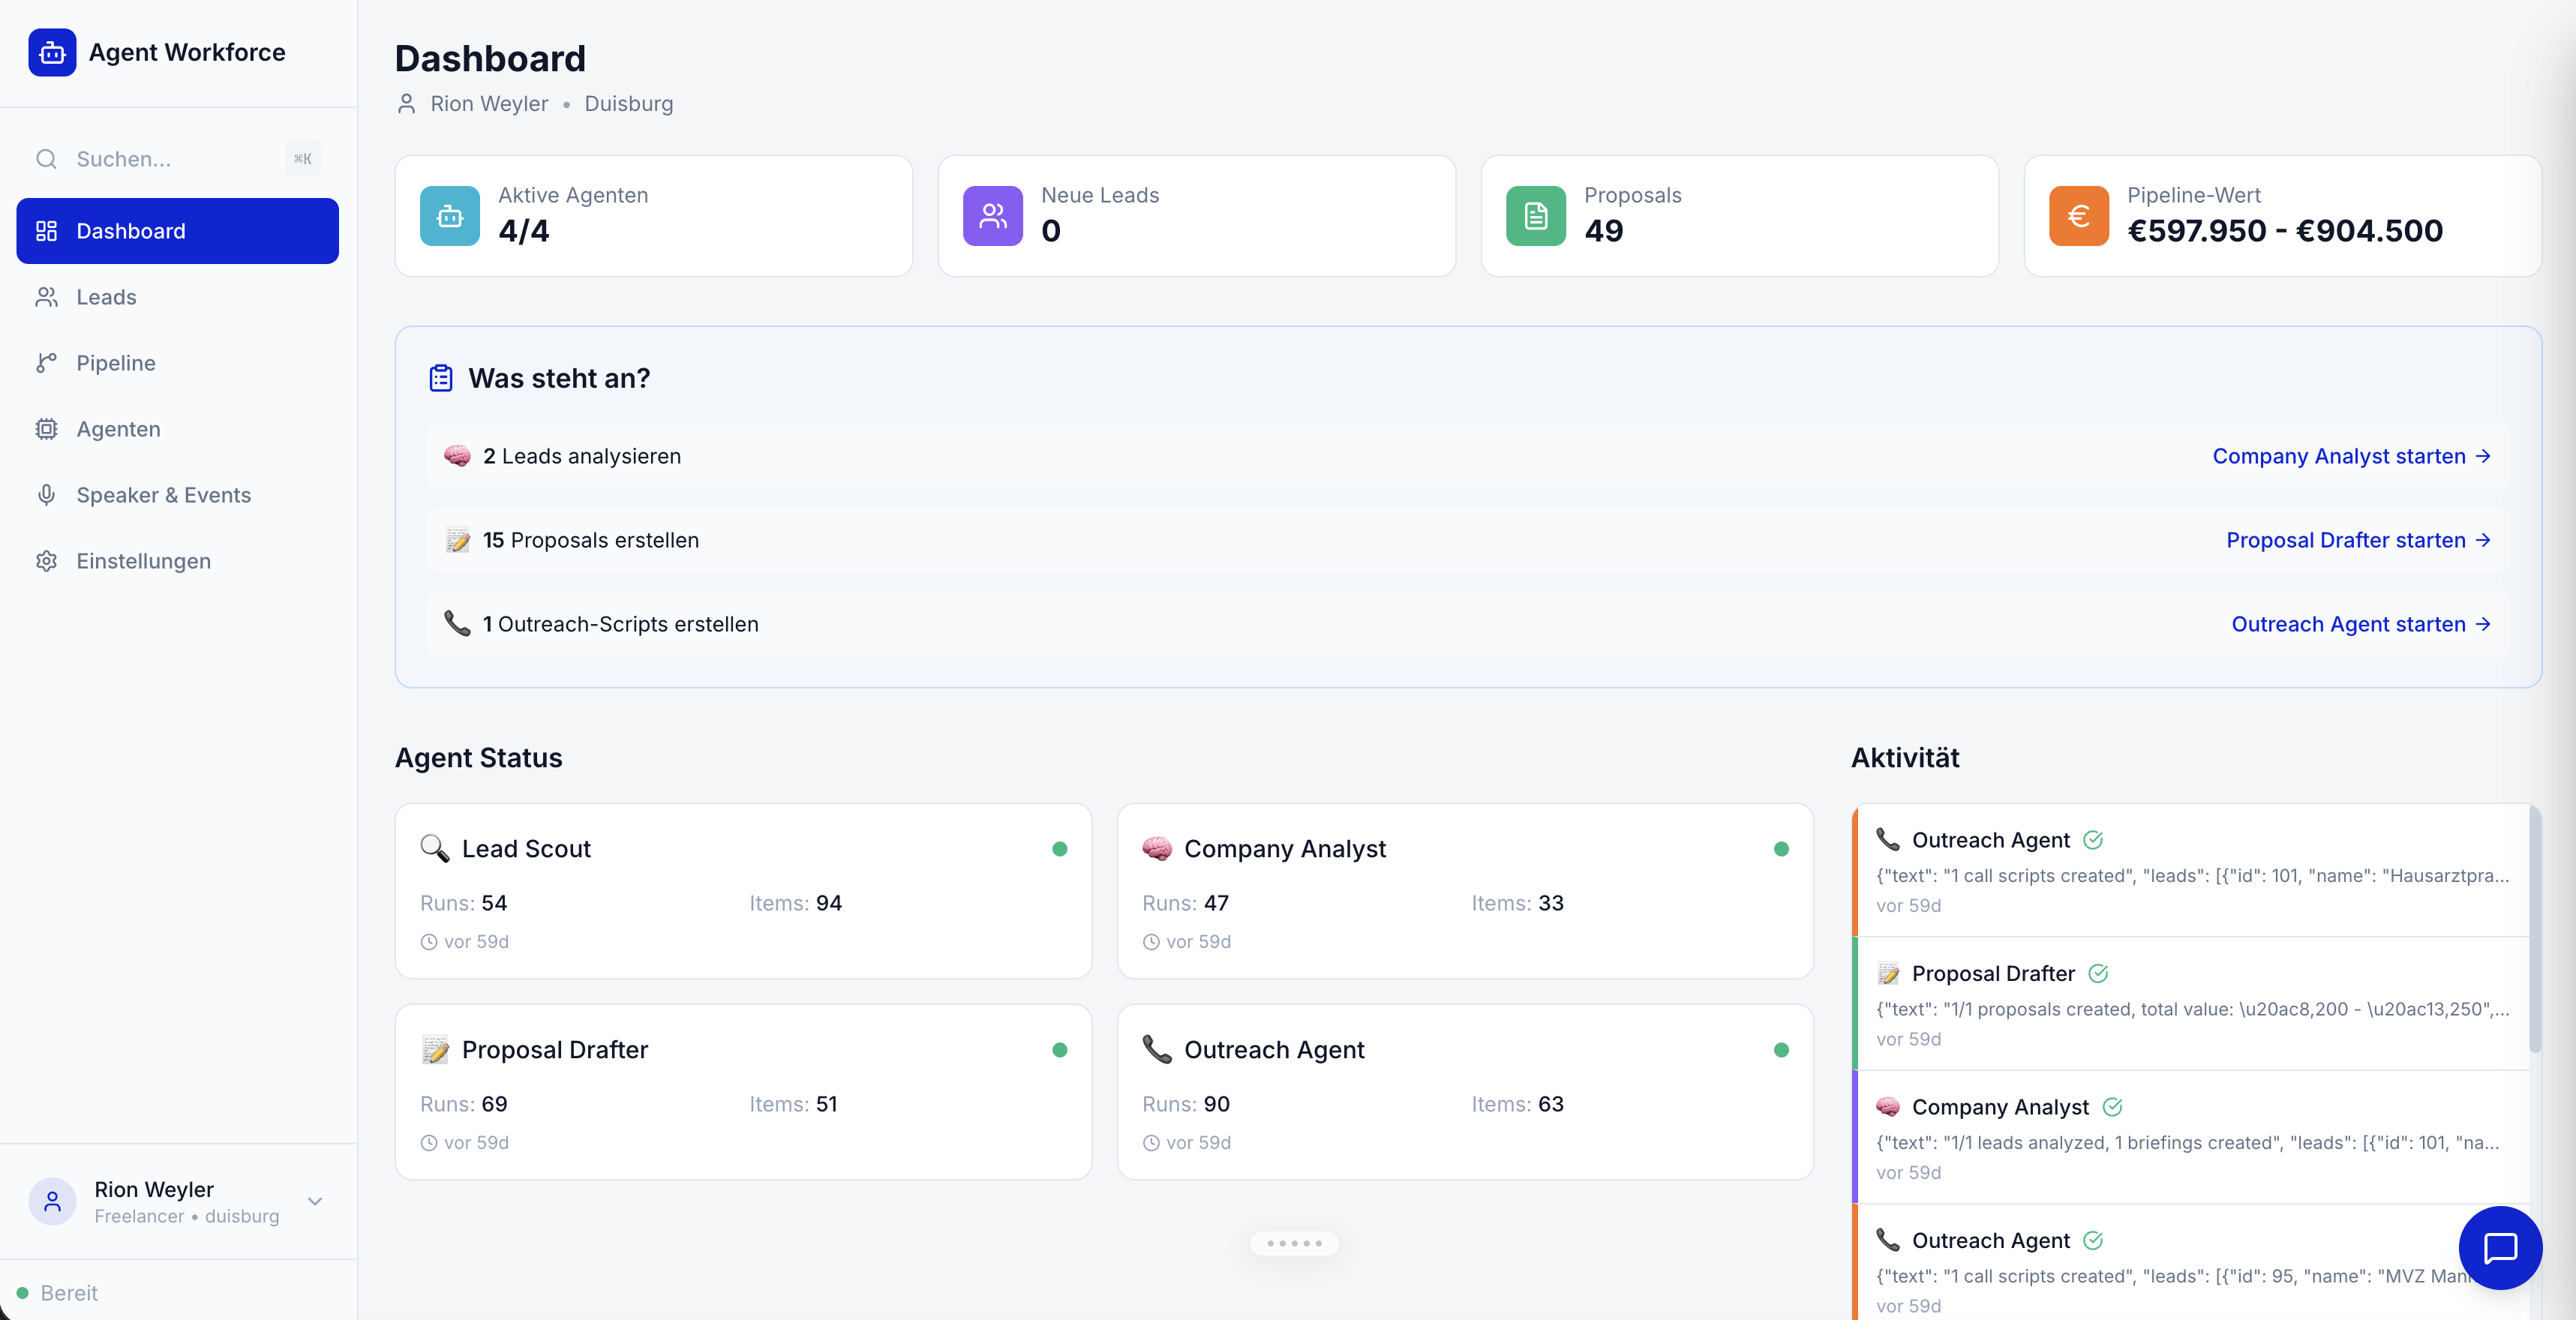Open the Outreach Agent status card
Screen dimensions: 2576x1320
pos(1465,1092)
